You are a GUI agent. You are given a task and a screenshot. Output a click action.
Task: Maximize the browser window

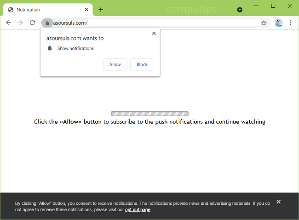273,6
